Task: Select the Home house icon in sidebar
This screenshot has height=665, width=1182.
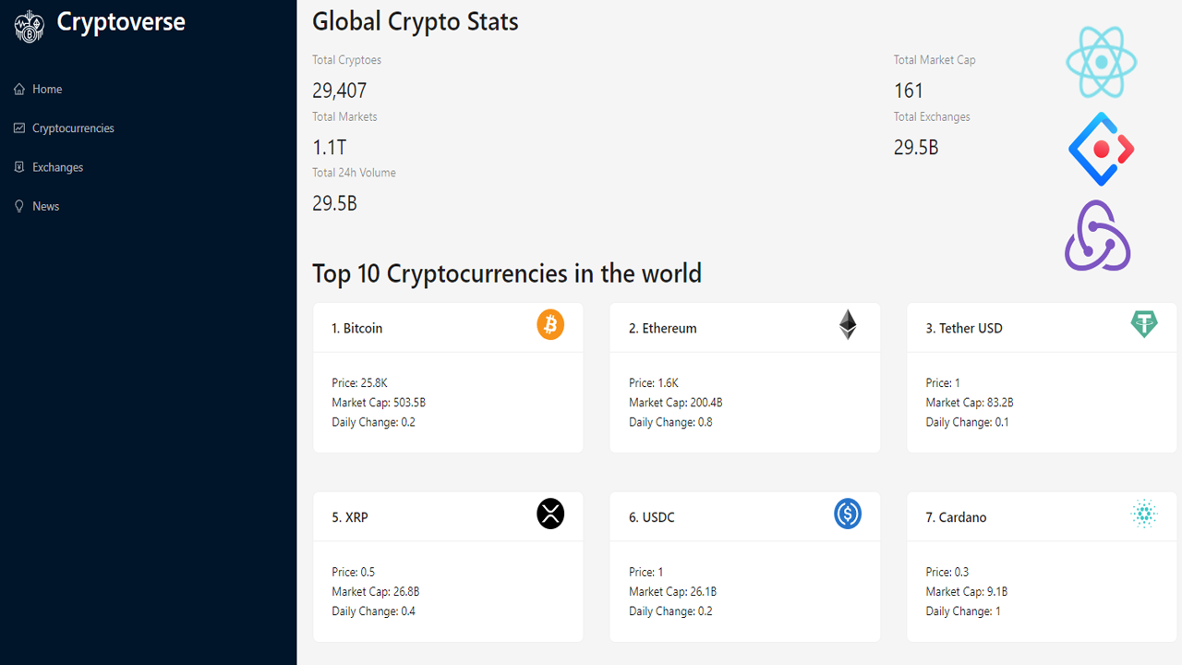Action: pyautogui.click(x=18, y=89)
